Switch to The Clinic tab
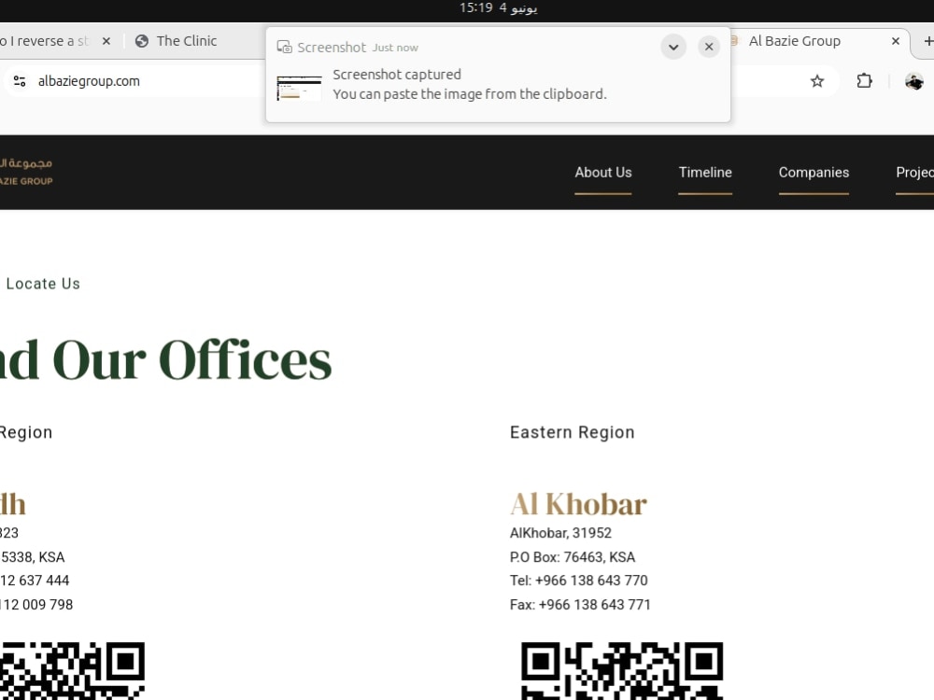Viewport: 934px width, 700px height. coord(187,41)
